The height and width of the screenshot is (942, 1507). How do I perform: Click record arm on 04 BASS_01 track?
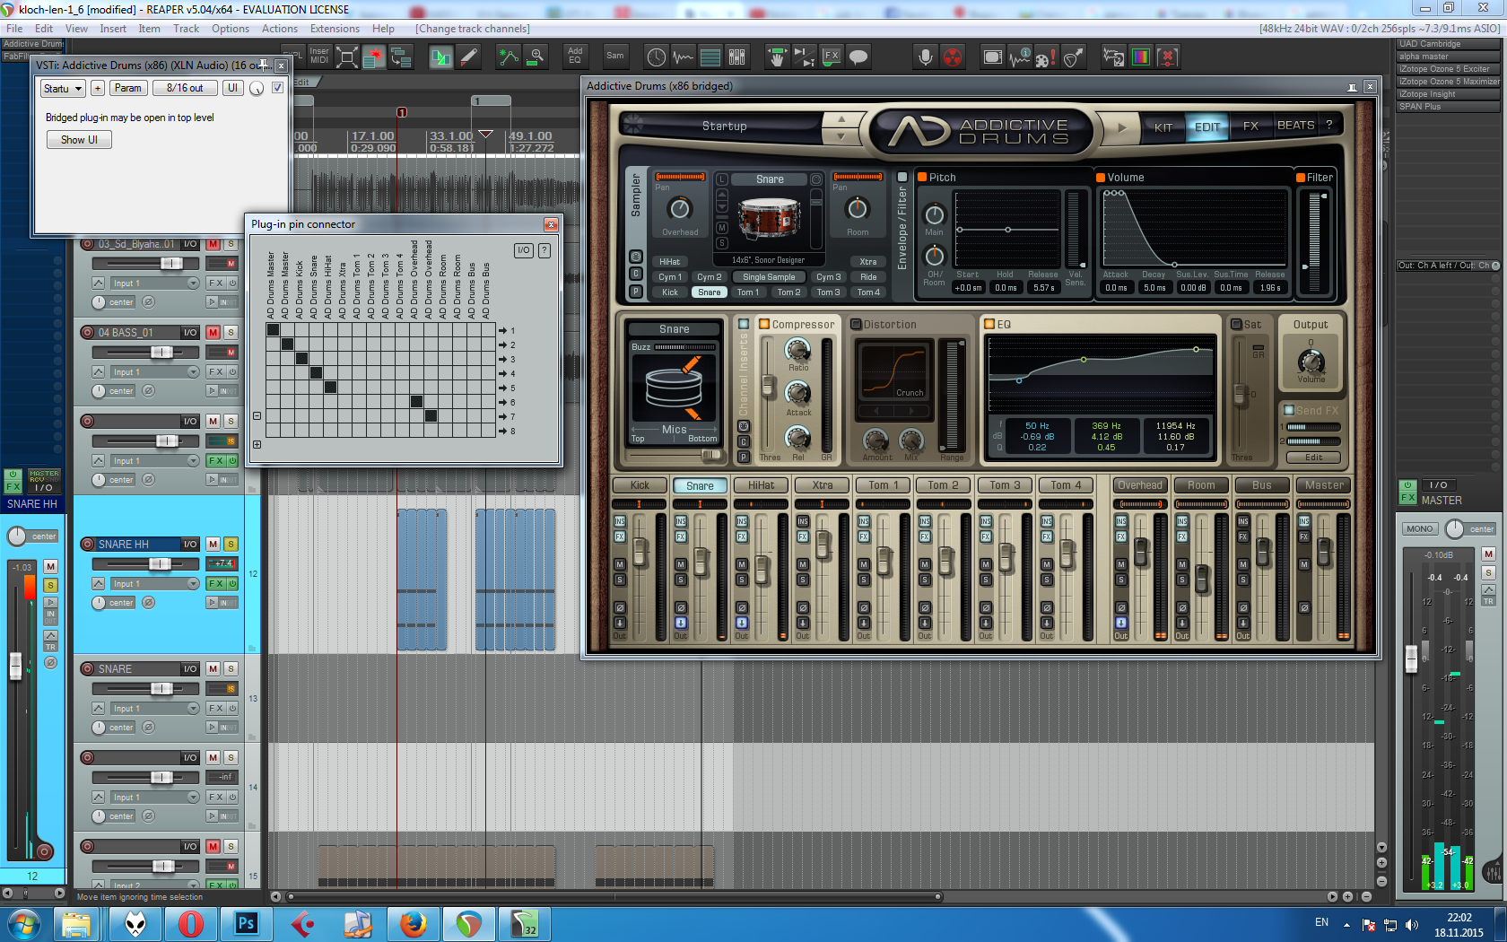click(87, 332)
